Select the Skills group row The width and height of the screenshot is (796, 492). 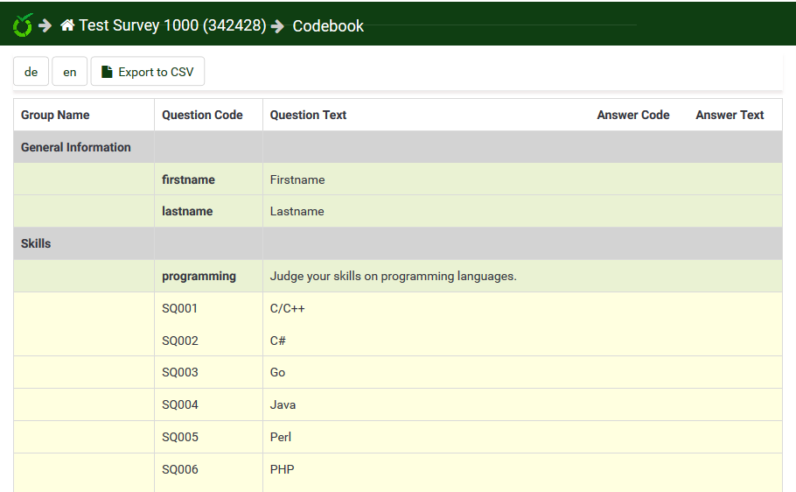point(36,243)
